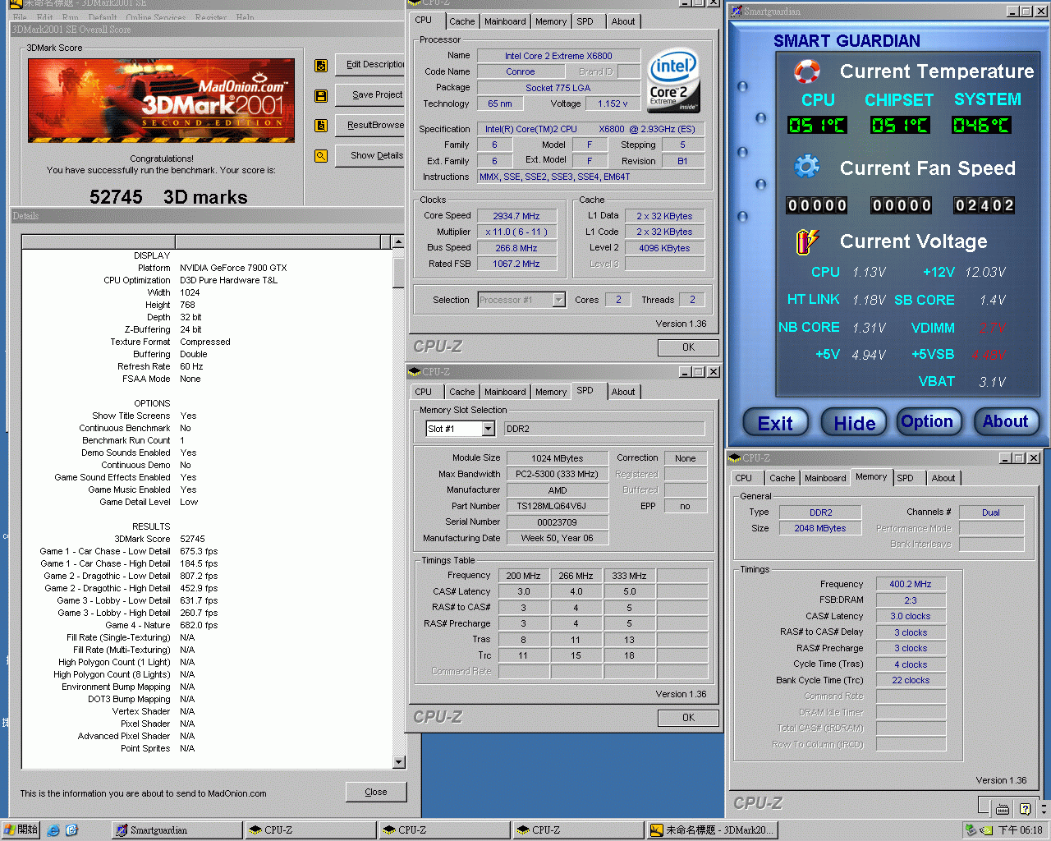Image resolution: width=1051 pixels, height=841 pixels.
Task: Click the details list scroll down arrow
Action: 398,762
